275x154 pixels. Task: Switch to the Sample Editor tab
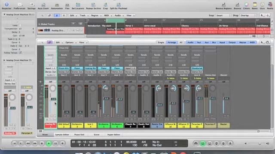[x=62, y=135]
